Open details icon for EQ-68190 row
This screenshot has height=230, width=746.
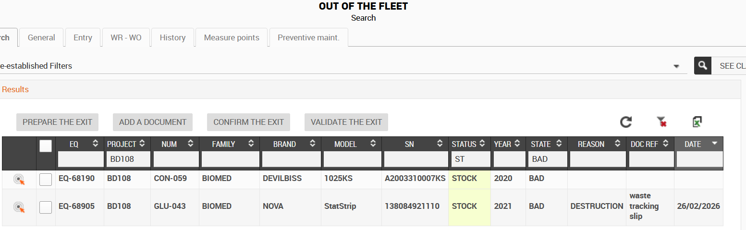click(x=19, y=180)
